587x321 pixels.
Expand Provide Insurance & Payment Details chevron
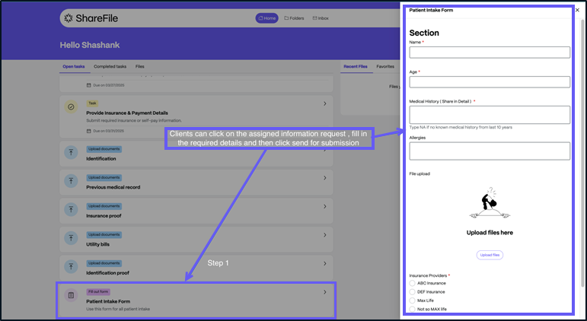click(324, 103)
